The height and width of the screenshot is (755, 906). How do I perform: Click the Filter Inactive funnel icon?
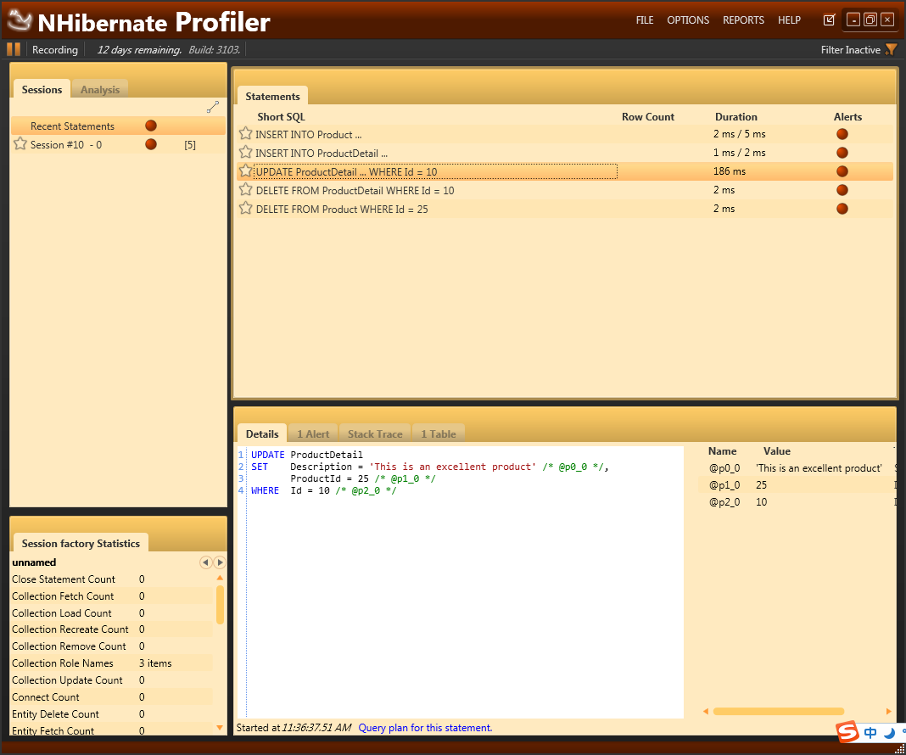click(891, 50)
